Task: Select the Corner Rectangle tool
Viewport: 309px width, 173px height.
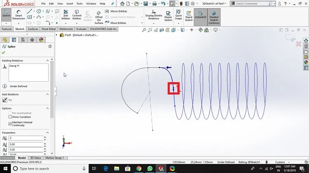Action: tap(30, 17)
